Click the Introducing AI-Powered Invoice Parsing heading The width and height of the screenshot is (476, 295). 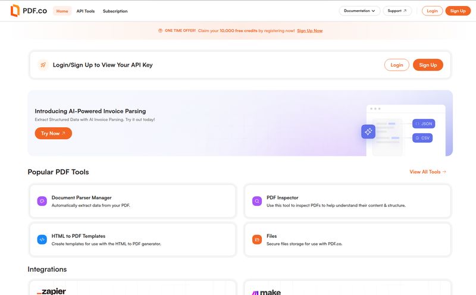90,111
